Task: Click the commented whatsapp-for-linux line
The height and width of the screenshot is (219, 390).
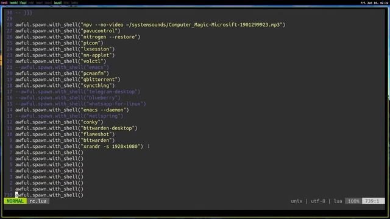Action: coord(80,104)
